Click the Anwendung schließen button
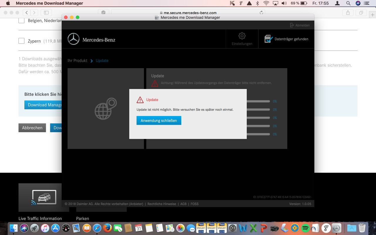376x235 pixels. click(x=159, y=120)
